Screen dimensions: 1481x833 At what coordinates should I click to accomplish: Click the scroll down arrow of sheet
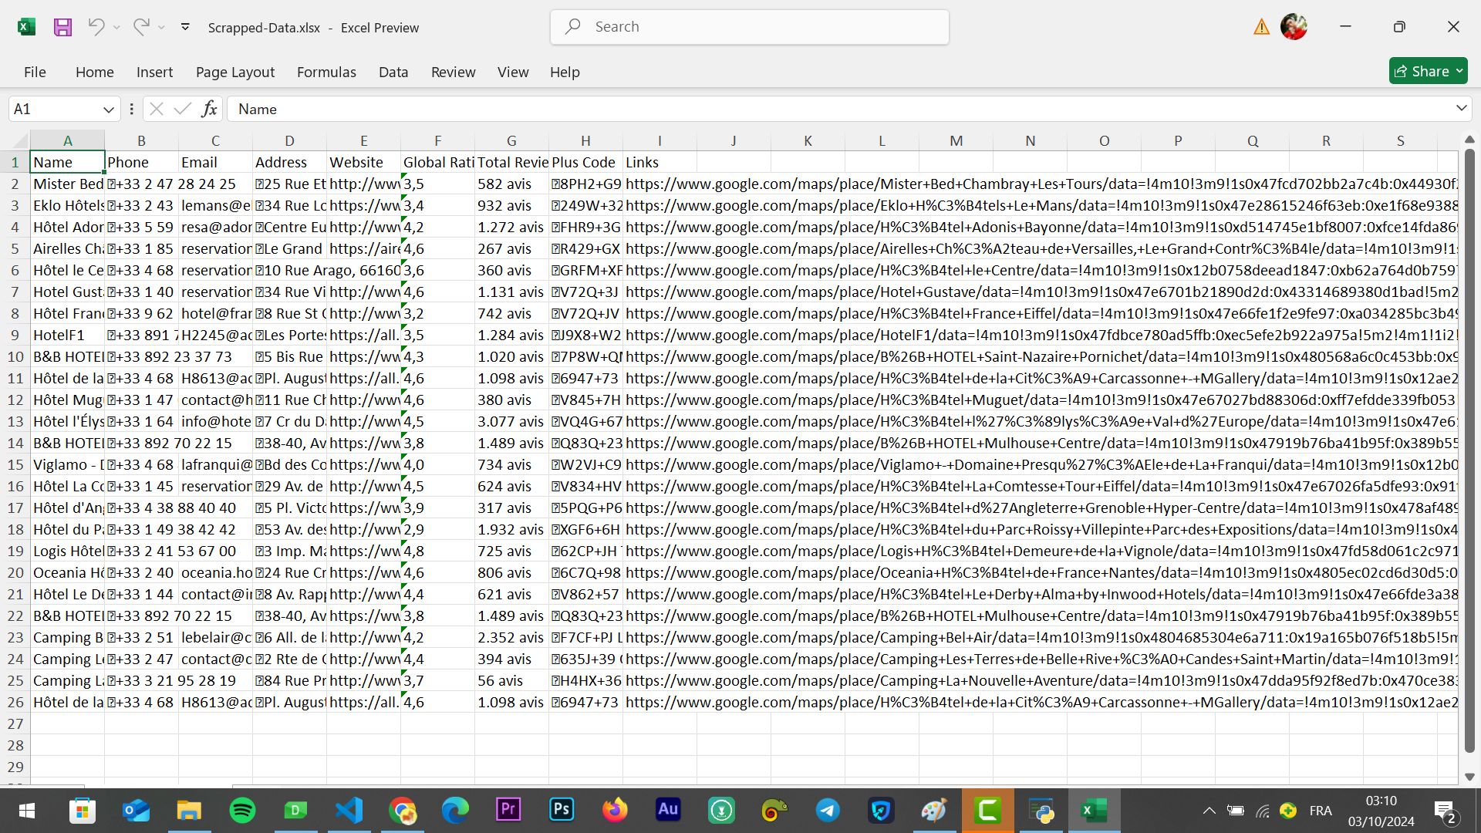coord(1469,777)
